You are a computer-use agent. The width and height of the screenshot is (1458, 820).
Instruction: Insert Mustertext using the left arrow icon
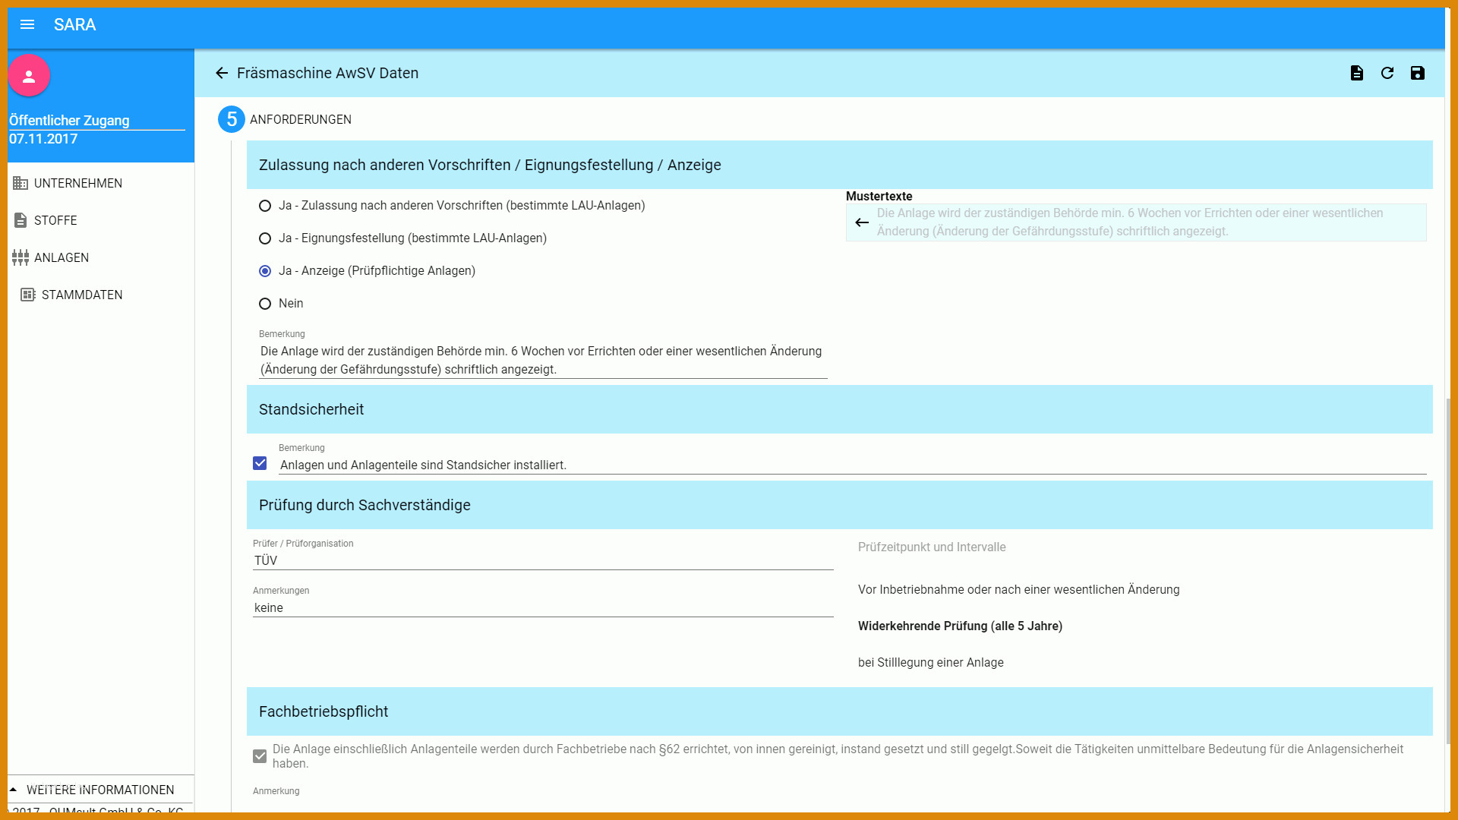pyautogui.click(x=862, y=222)
